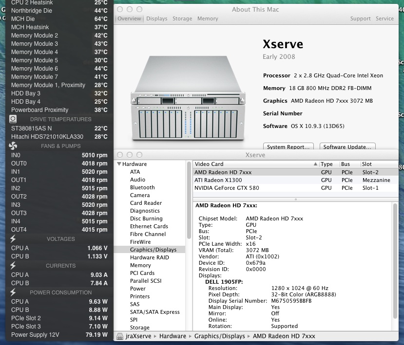Open the Storage tab
Screen dimensions: 404x345
182,19
